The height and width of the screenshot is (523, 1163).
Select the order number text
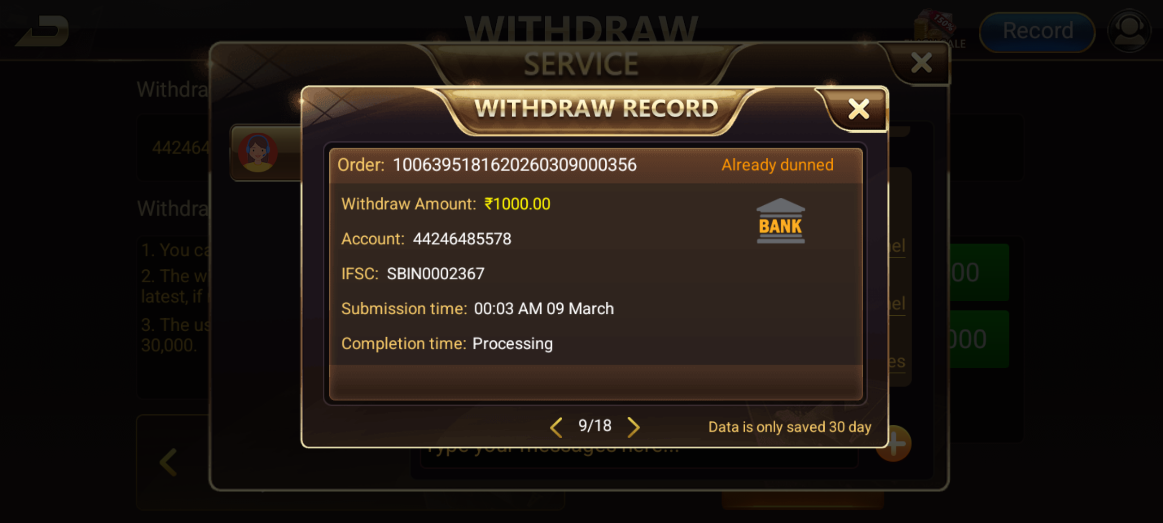pos(515,165)
